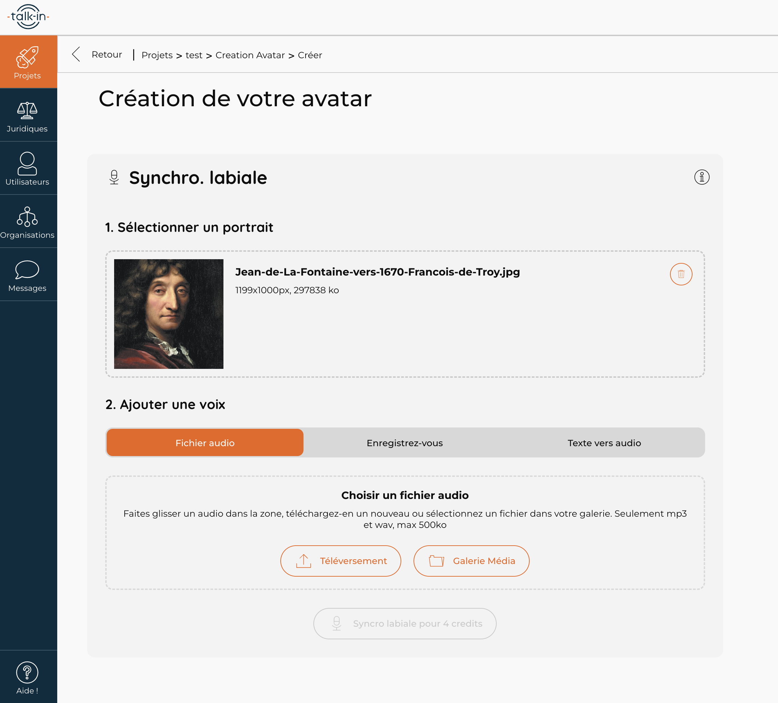
Task: Delete the selected portrait with trash icon
Action: [681, 274]
